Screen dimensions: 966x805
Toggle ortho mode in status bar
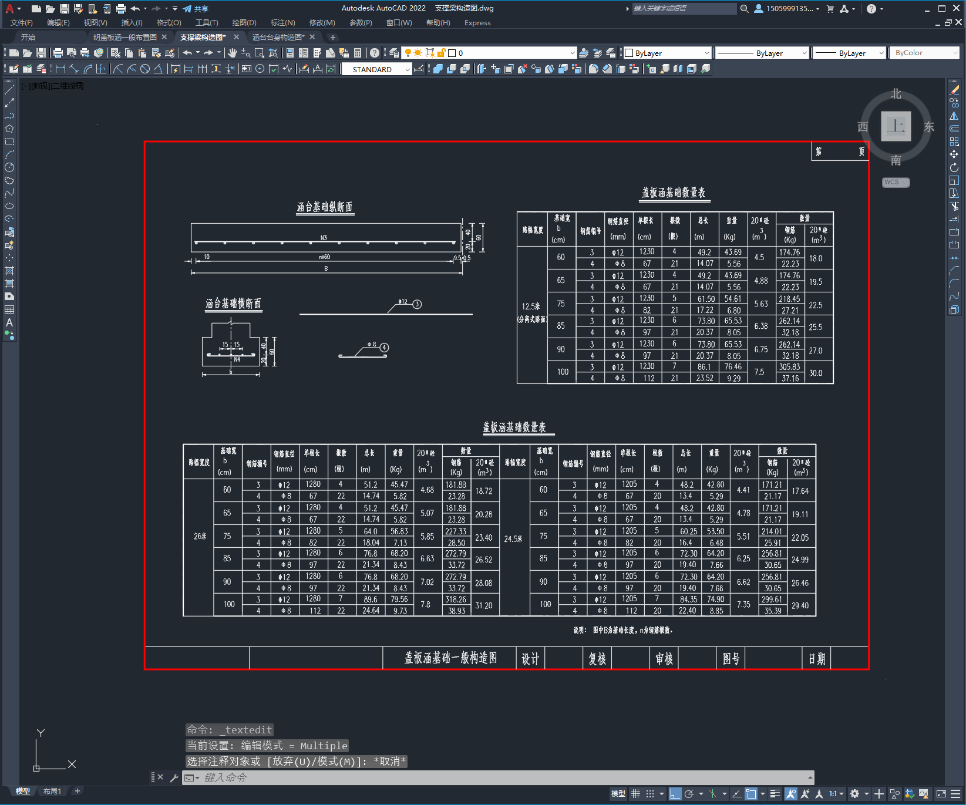675,794
